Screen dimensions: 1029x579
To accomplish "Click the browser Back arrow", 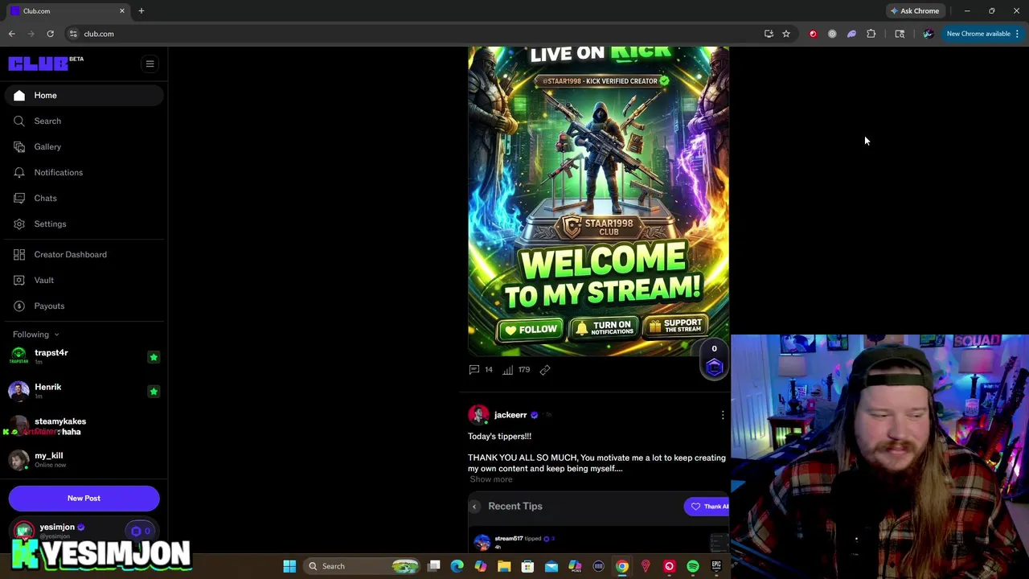I will coord(12,34).
